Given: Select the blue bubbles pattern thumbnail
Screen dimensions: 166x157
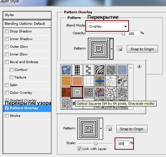Looking at the screenshot, I should pyautogui.click(x=66, y=70).
